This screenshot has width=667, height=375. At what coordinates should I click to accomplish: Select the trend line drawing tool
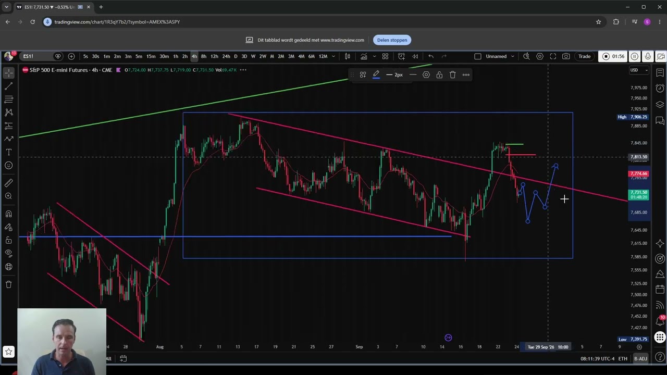[x=9, y=86]
